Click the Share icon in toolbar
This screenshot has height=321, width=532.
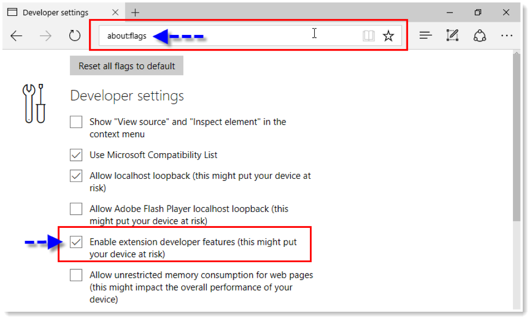click(480, 36)
